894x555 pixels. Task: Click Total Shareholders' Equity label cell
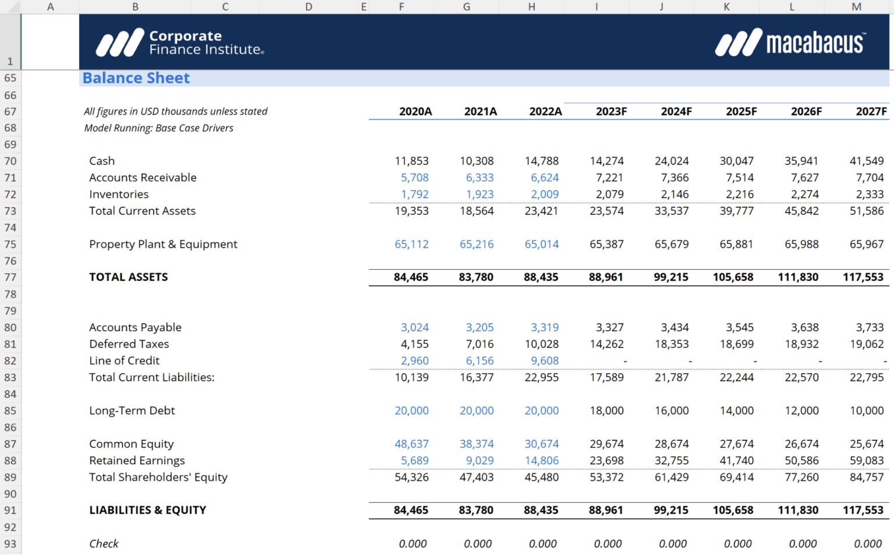(x=158, y=477)
